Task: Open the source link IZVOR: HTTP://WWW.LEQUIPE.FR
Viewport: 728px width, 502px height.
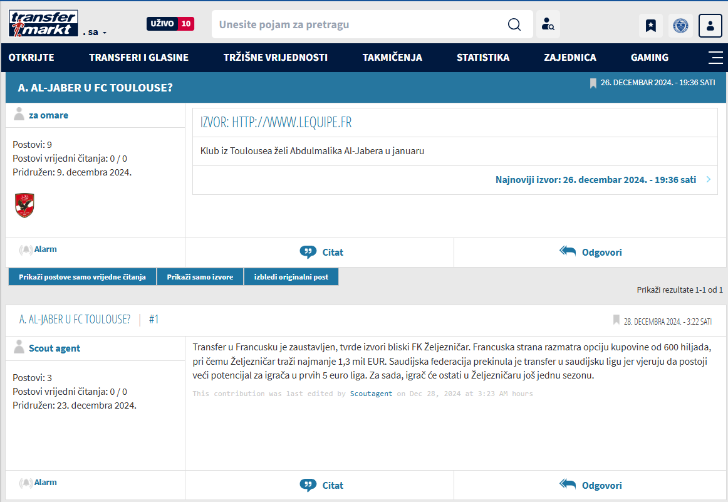Action: coord(276,122)
